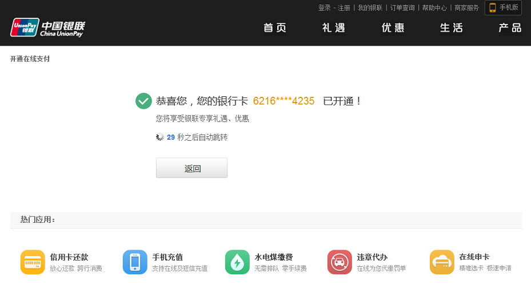
Task: Click the 注册 link at top
Action: (344, 8)
